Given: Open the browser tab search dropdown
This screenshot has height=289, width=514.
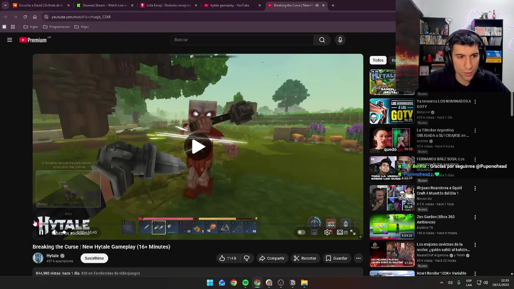Looking at the screenshot, I should [x=5, y=5].
